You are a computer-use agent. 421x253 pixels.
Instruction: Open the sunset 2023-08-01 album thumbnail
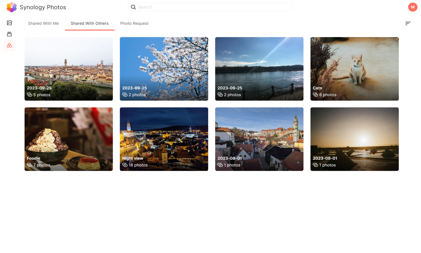355,139
